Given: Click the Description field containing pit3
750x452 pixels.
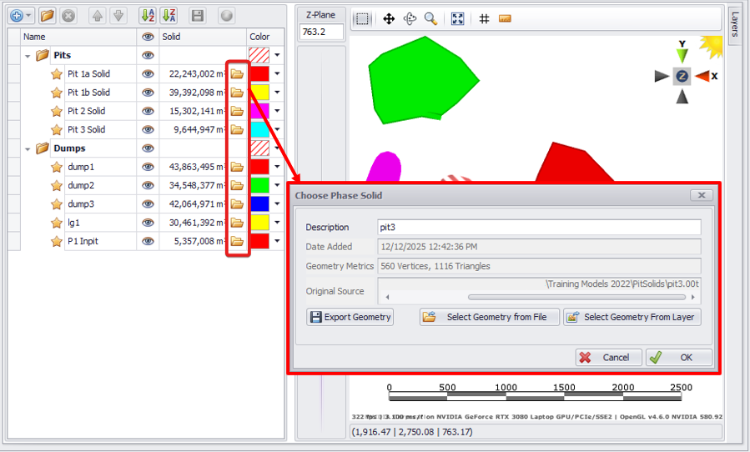Looking at the screenshot, I should tap(539, 227).
